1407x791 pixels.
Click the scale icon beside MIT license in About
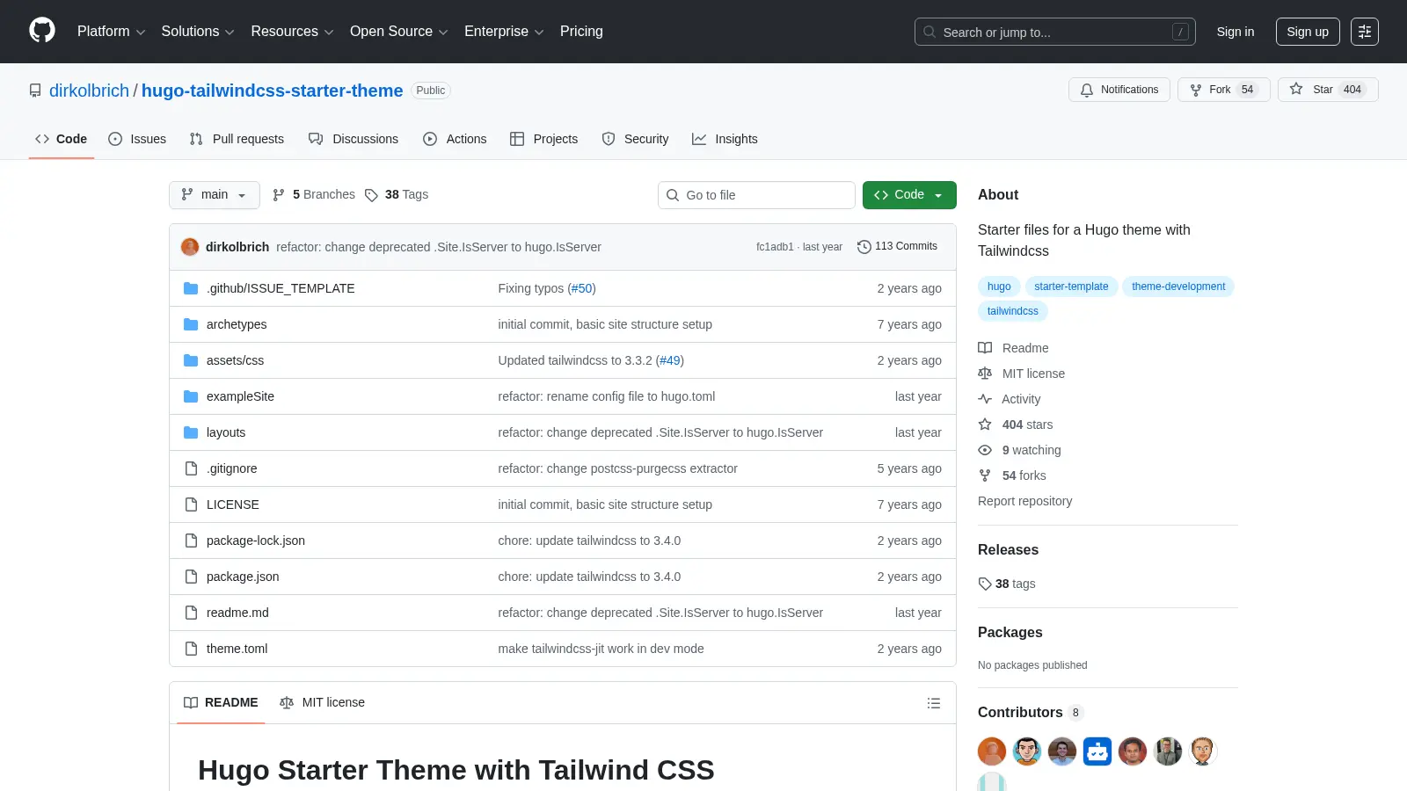pos(985,374)
